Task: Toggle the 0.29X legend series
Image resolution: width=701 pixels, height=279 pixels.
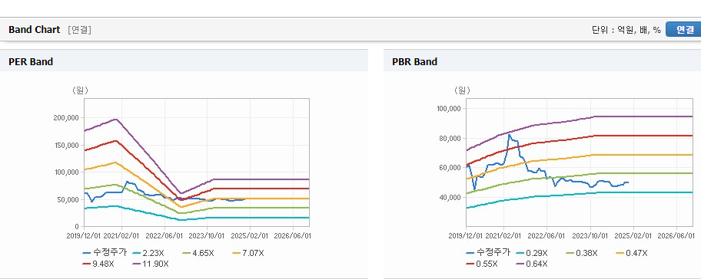Action: click(531, 253)
